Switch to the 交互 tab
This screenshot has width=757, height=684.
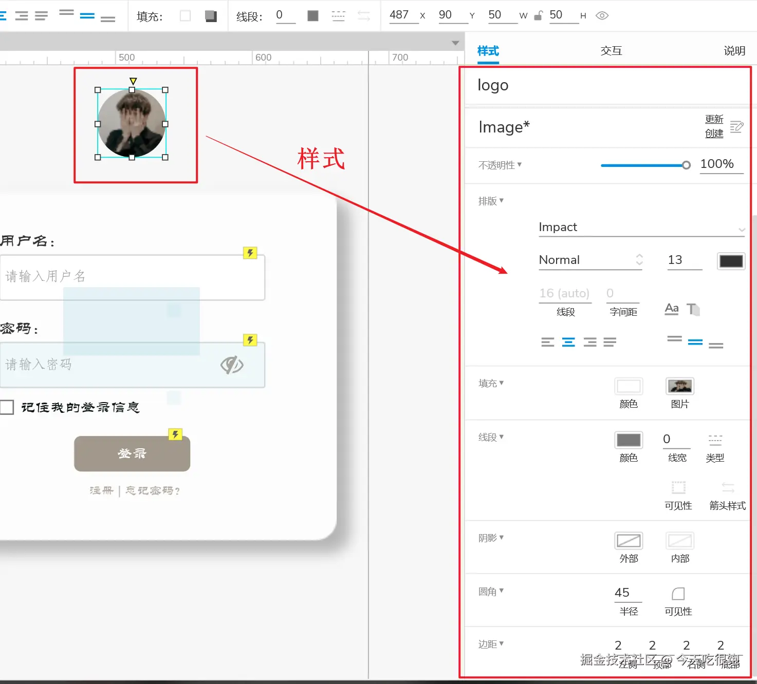[x=611, y=51]
